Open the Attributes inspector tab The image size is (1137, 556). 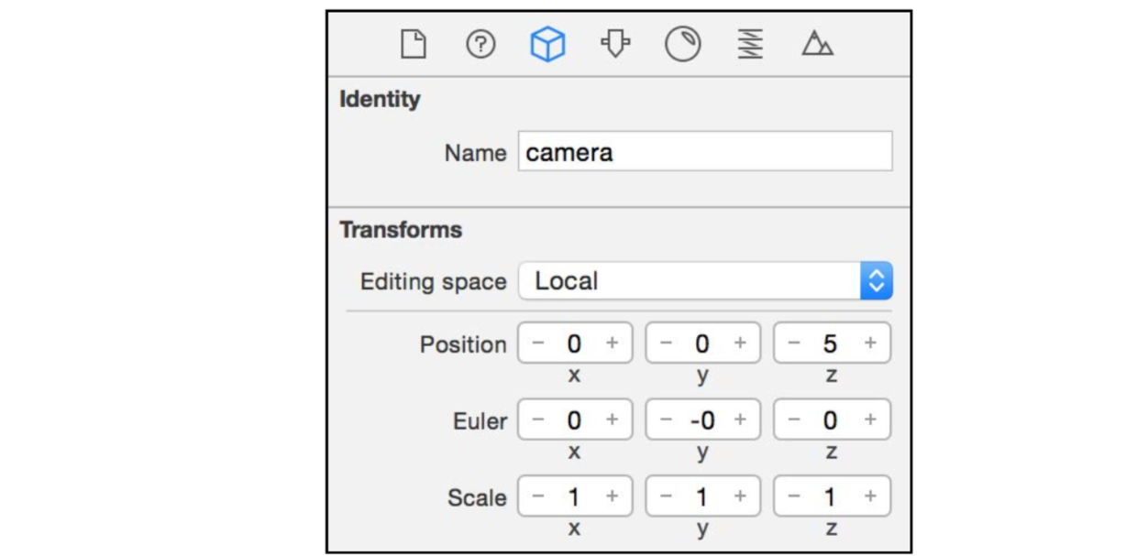[x=615, y=44]
